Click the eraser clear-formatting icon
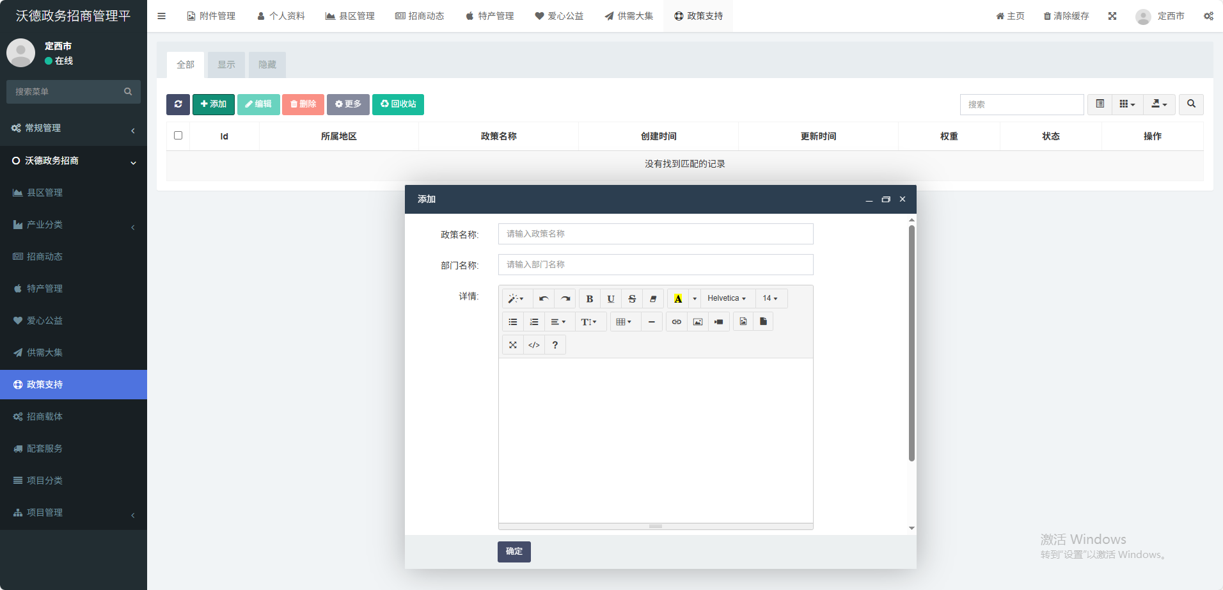The image size is (1223, 590). (x=652, y=299)
